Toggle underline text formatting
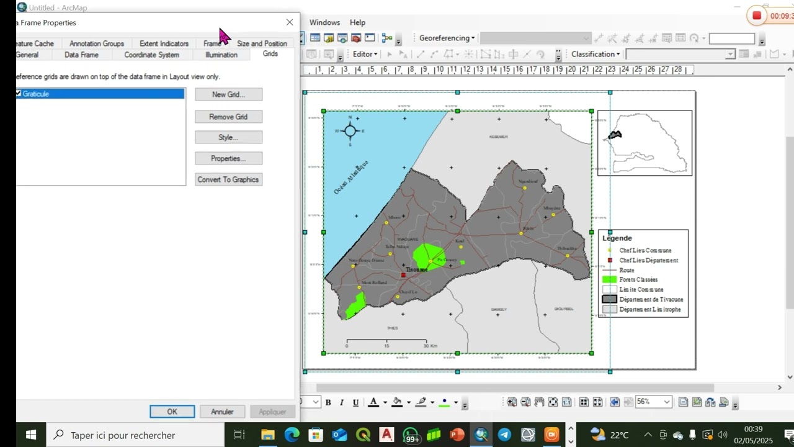Viewport: 794px width, 447px height. point(355,402)
